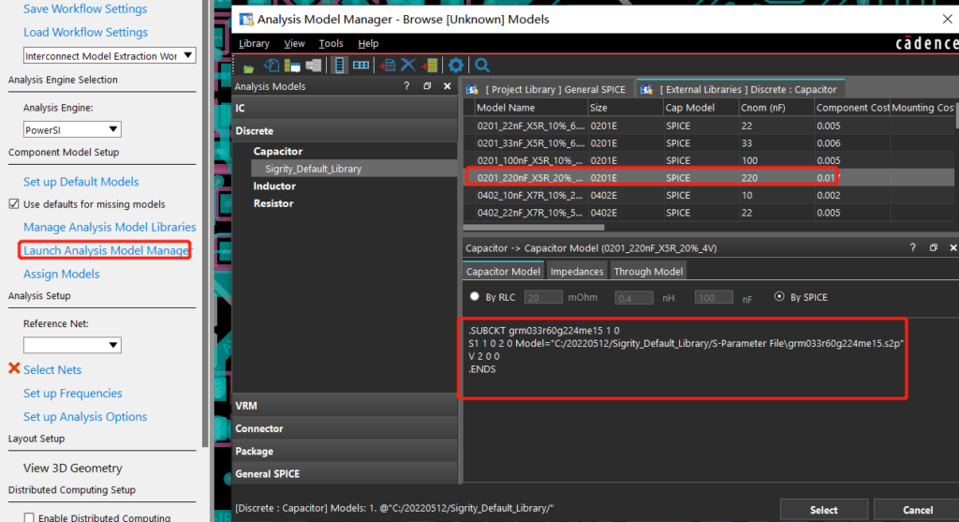The image size is (959, 522).
Task: Open the Analysis Engine PowerSI dropdown
Action: [72, 129]
